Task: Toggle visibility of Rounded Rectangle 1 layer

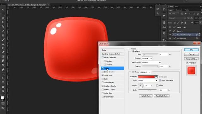Action: (x=170, y=35)
